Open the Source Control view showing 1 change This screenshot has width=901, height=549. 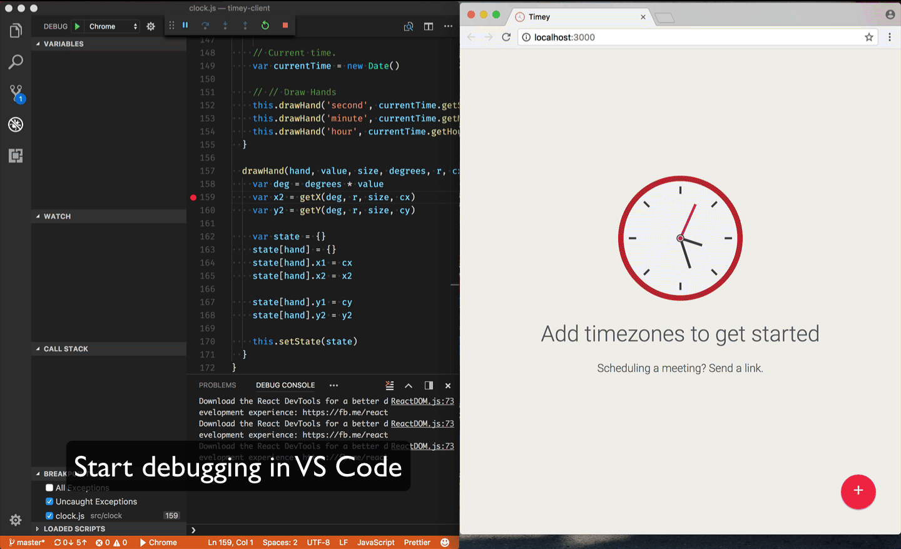coord(15,93)
